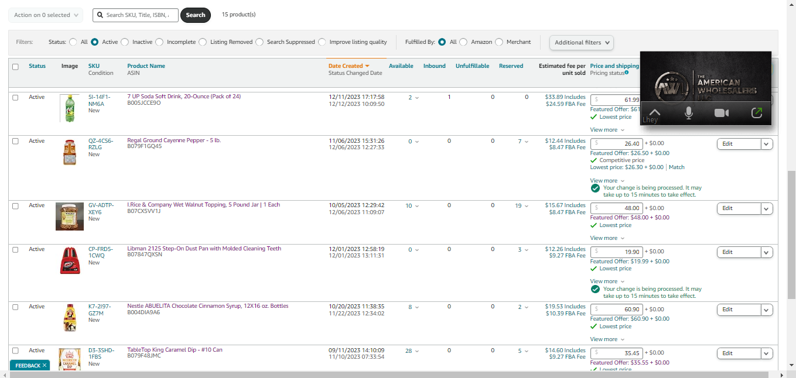796x378 pixels.
Task: Open Additional filters dropdown
Action: click(582, 42)
